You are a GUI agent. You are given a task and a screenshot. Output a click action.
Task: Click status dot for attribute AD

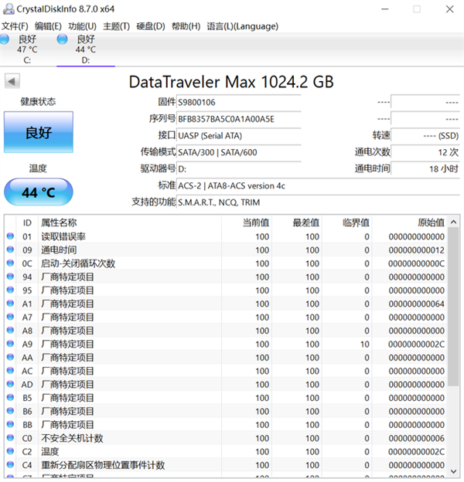click(x=11, y=384)
